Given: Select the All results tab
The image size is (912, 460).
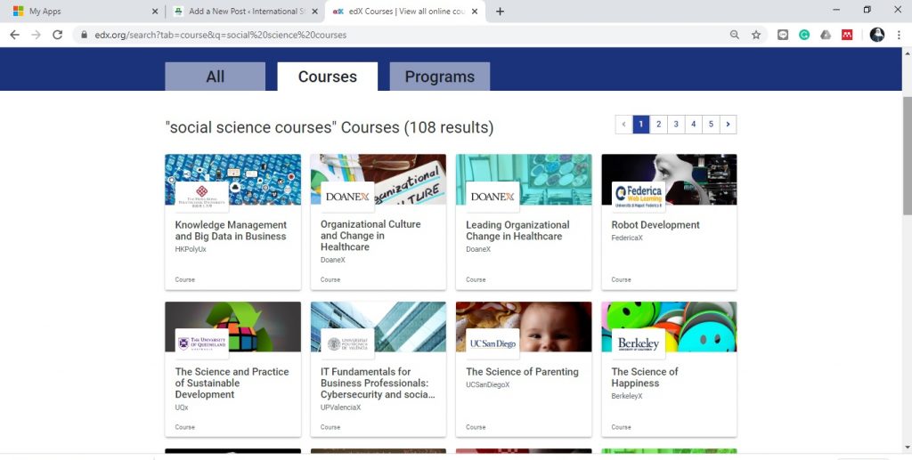Looking at the screenshot, I should tap(216, 77).
